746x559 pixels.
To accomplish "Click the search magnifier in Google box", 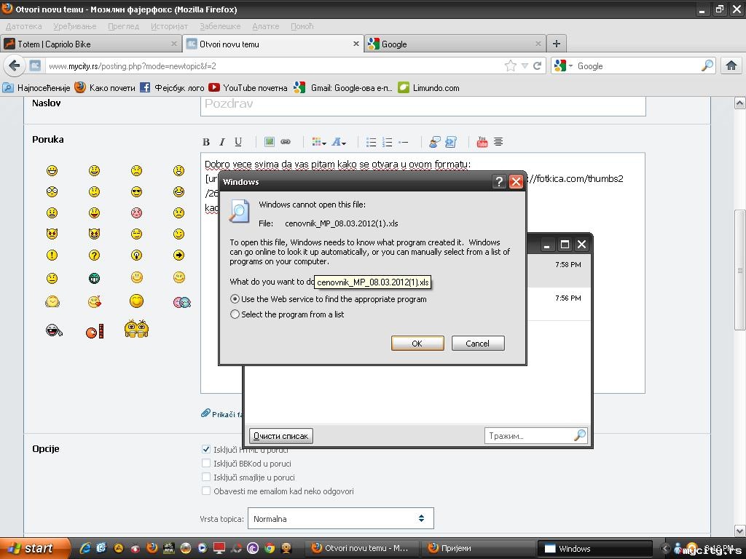I will tap(707, 66).
